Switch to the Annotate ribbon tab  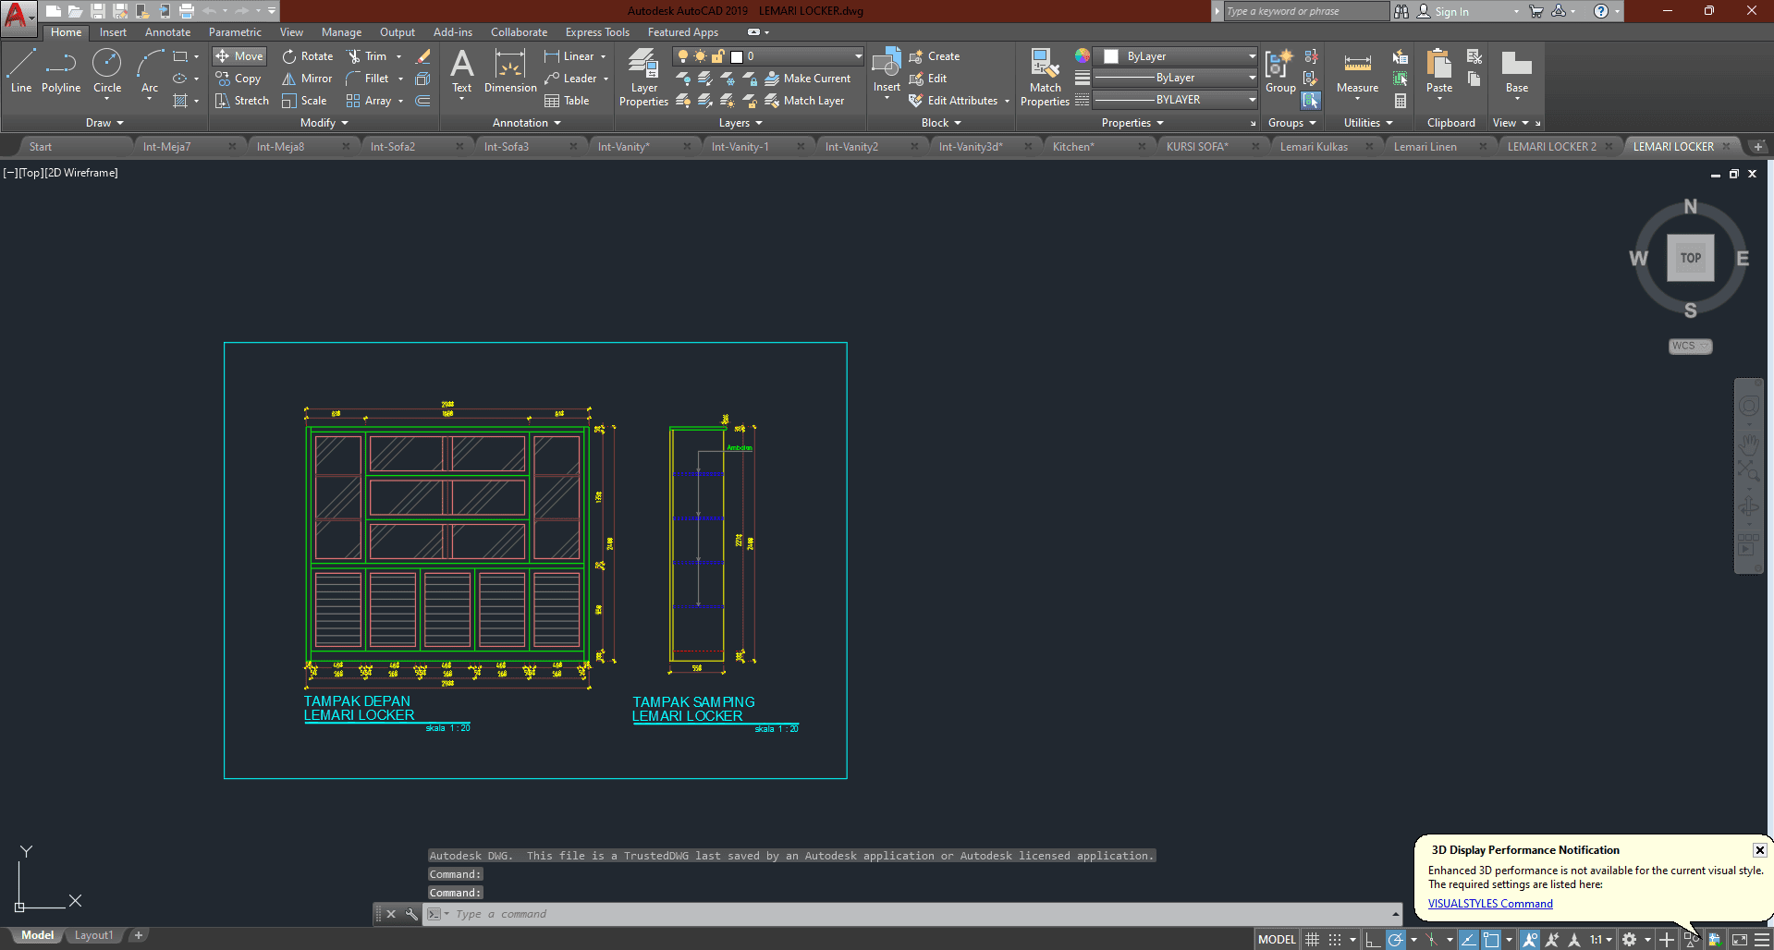coord(167,31)
